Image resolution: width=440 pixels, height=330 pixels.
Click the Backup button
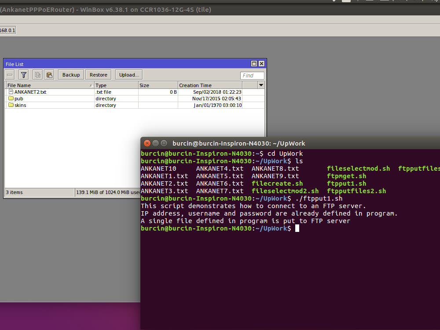pos(71,74)
